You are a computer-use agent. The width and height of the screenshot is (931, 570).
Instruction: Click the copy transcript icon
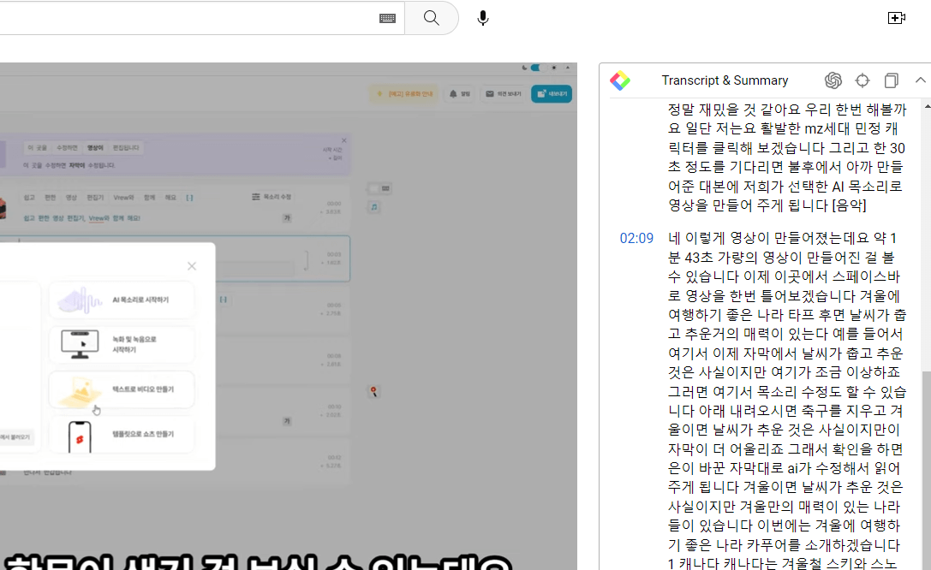coord(891,80)
